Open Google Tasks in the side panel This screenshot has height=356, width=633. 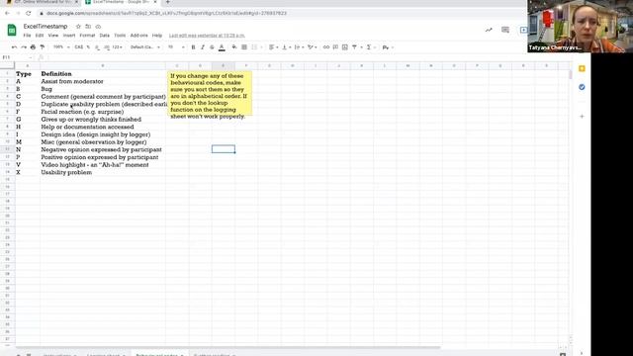click(x=582, y=87)
